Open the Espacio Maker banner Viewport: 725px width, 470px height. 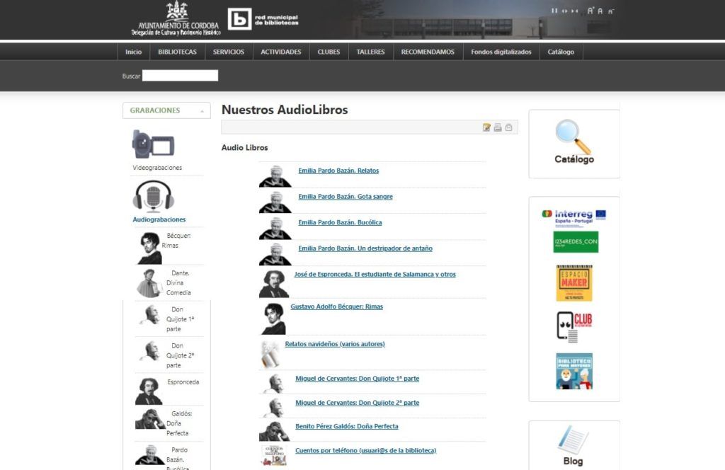pos(573,283)
